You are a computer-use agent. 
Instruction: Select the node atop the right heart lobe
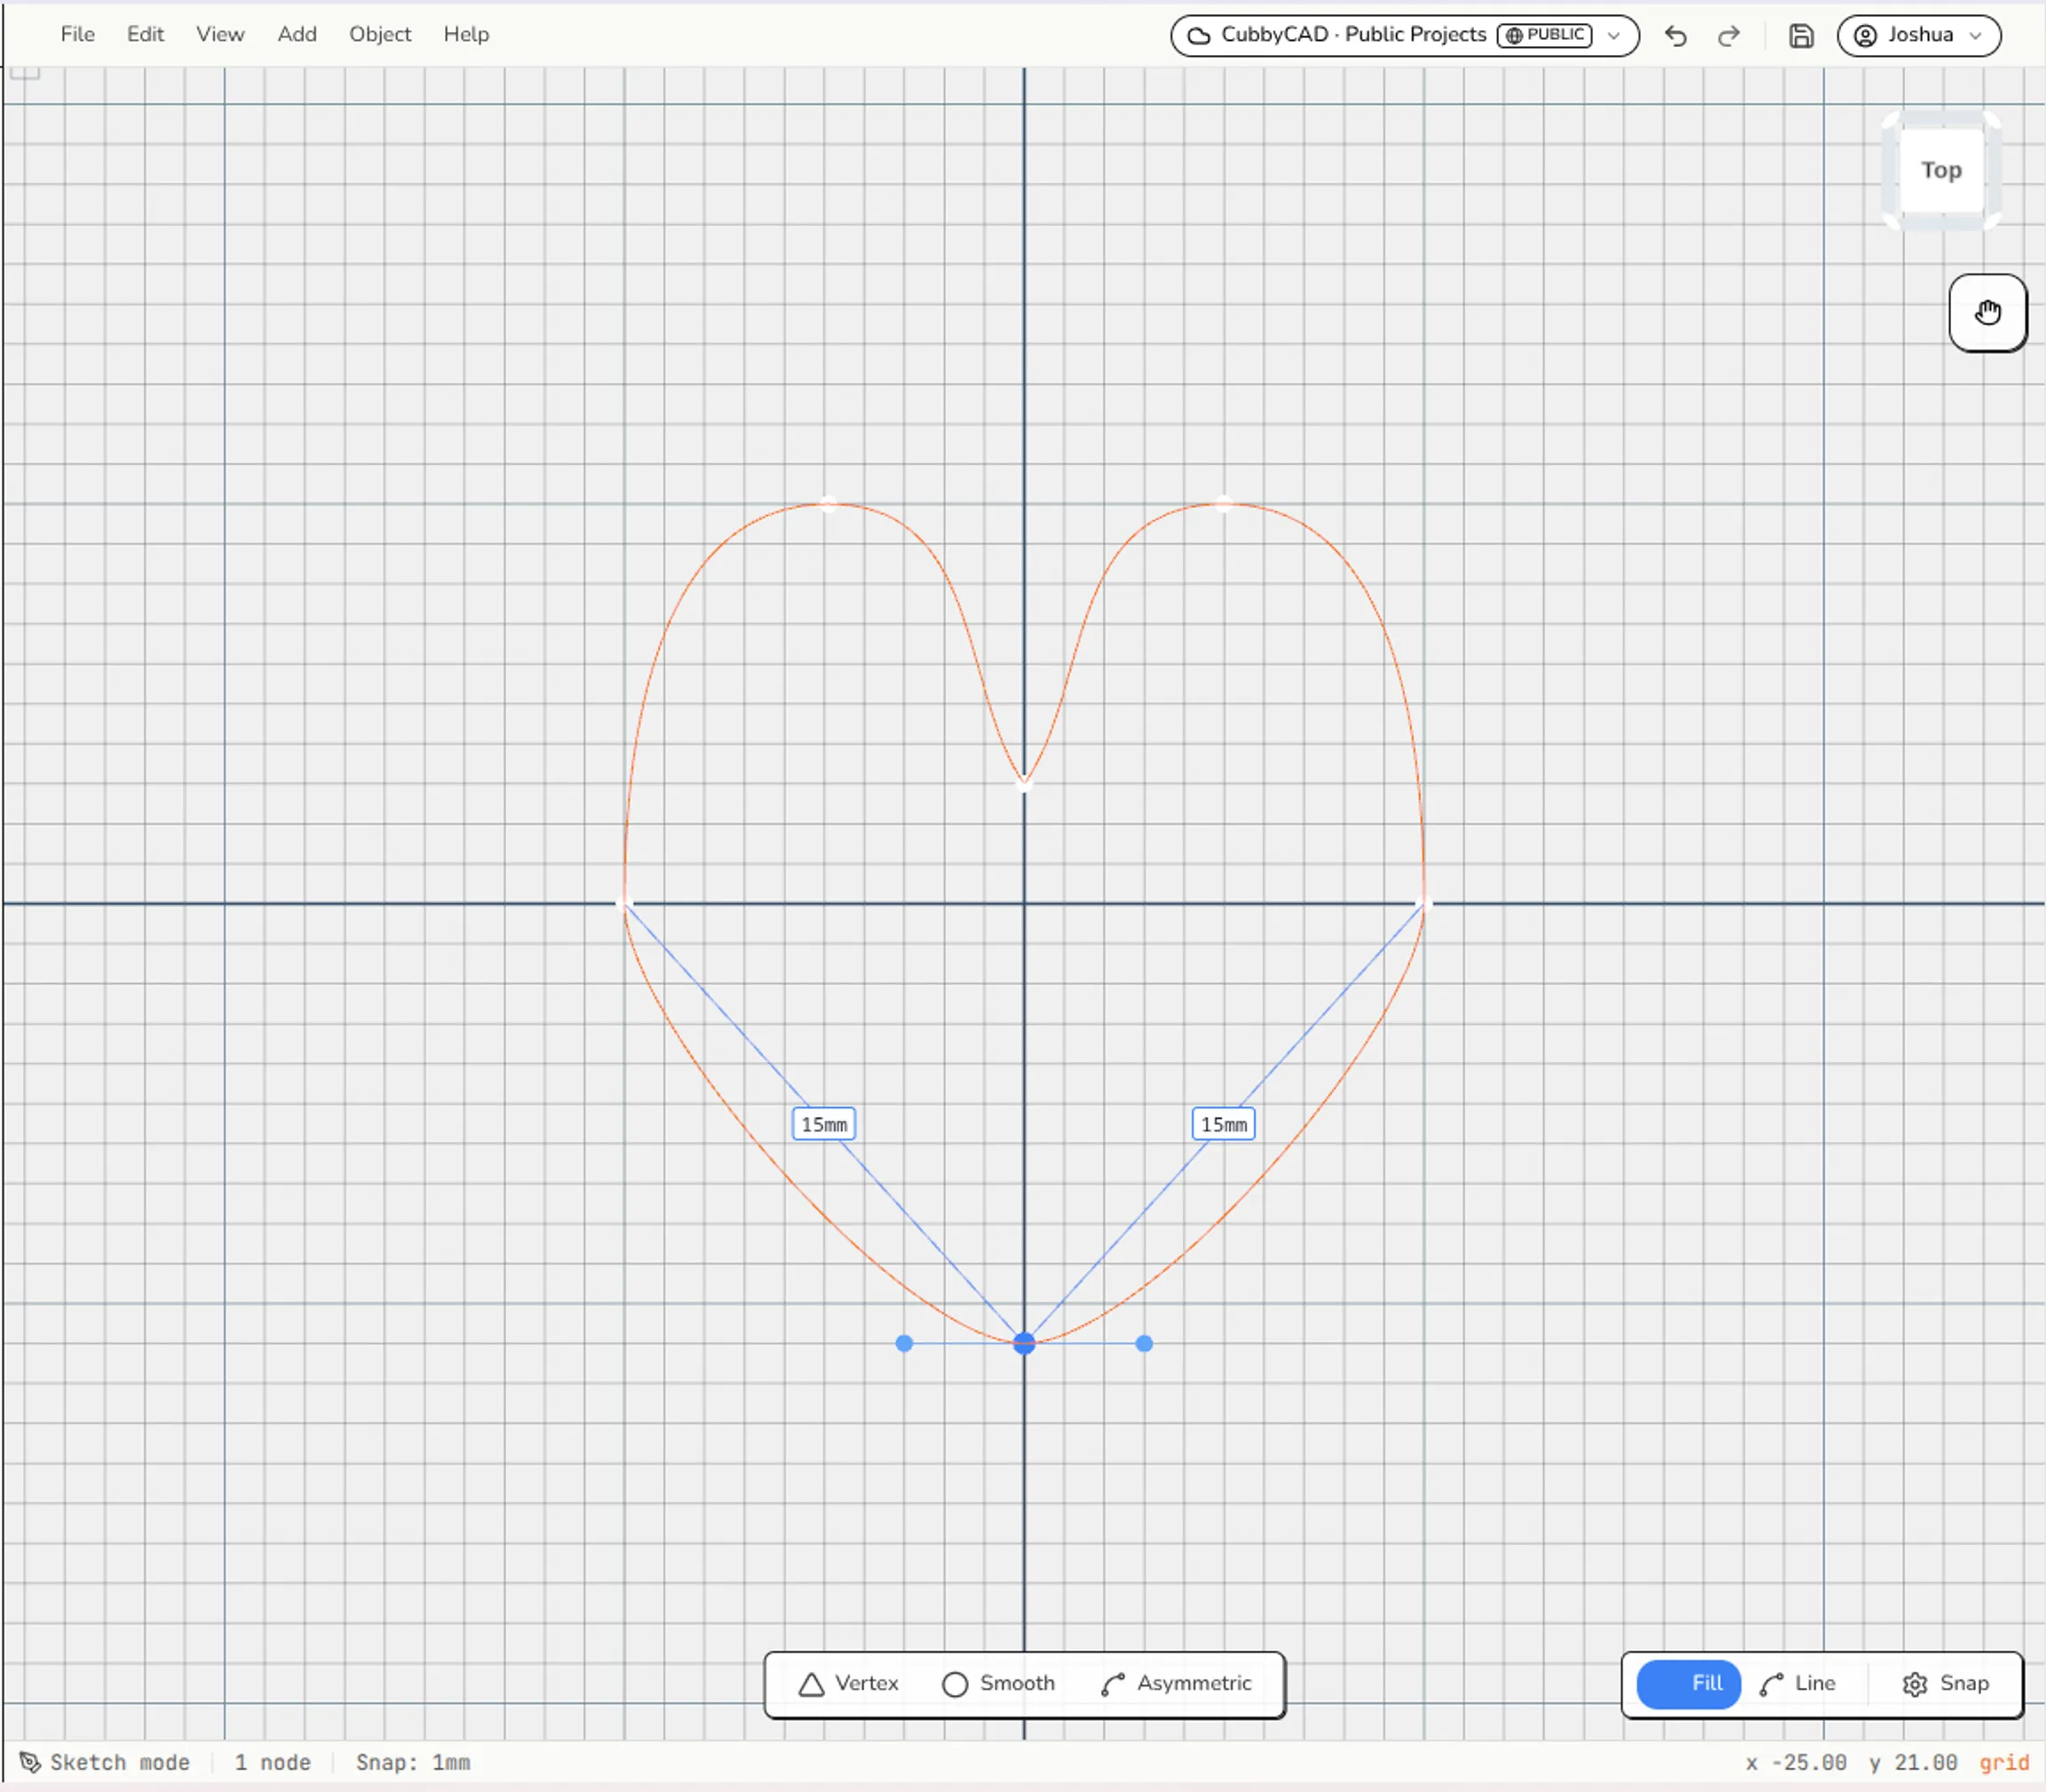coord(1224,503)
